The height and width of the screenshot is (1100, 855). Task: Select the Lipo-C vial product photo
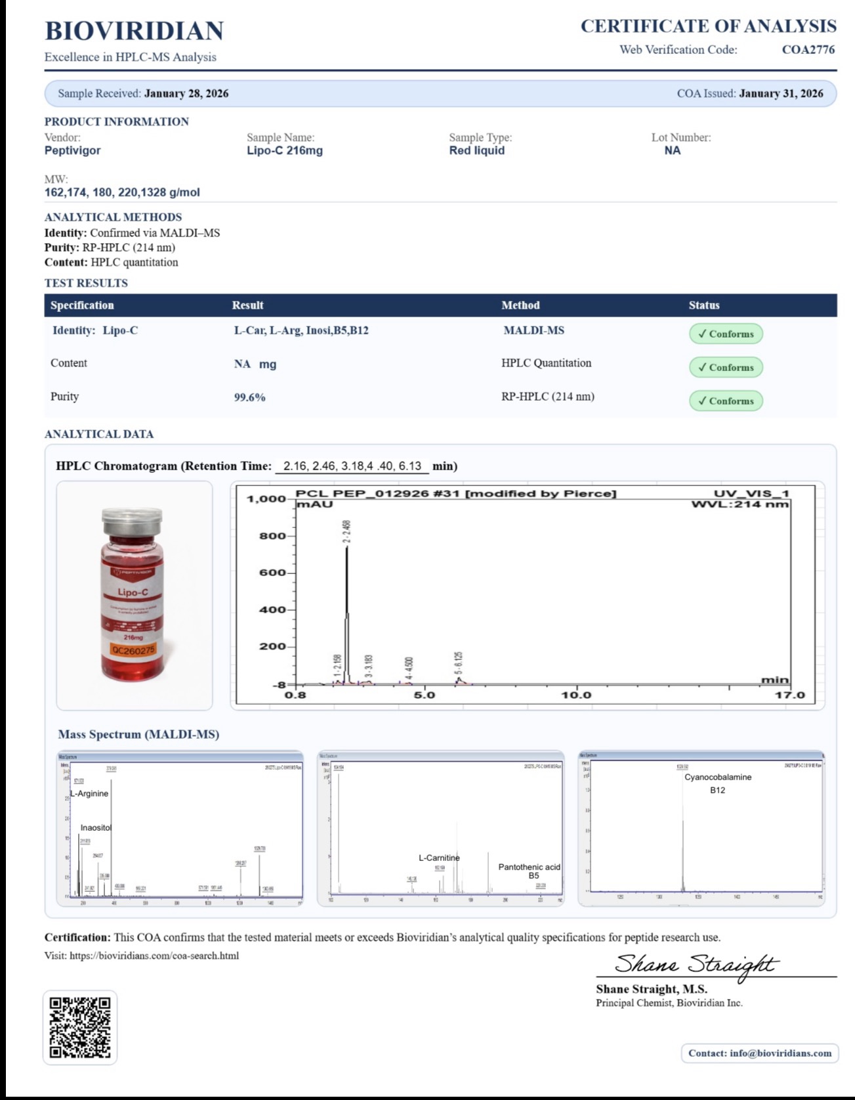pyautogui.click(x=134, y=595)
